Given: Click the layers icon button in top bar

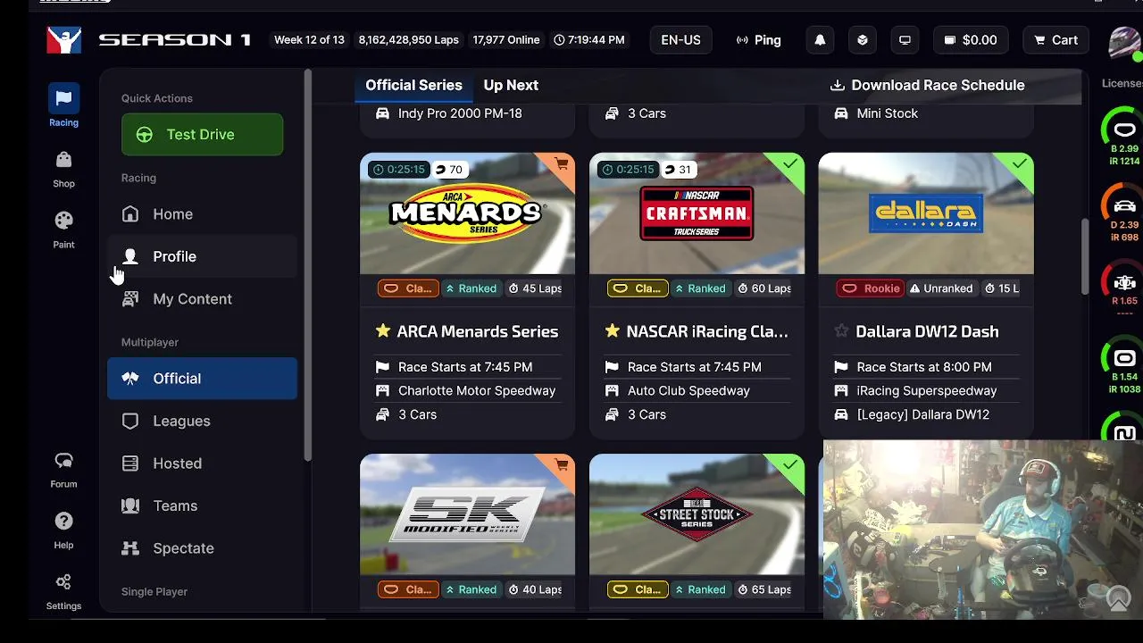Looking at the screenshot, I should pyautogui.click(x=862, y=40).
